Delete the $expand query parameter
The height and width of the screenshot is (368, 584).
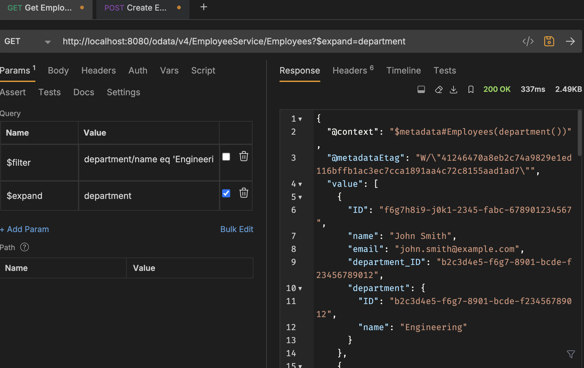pos(244,193)
